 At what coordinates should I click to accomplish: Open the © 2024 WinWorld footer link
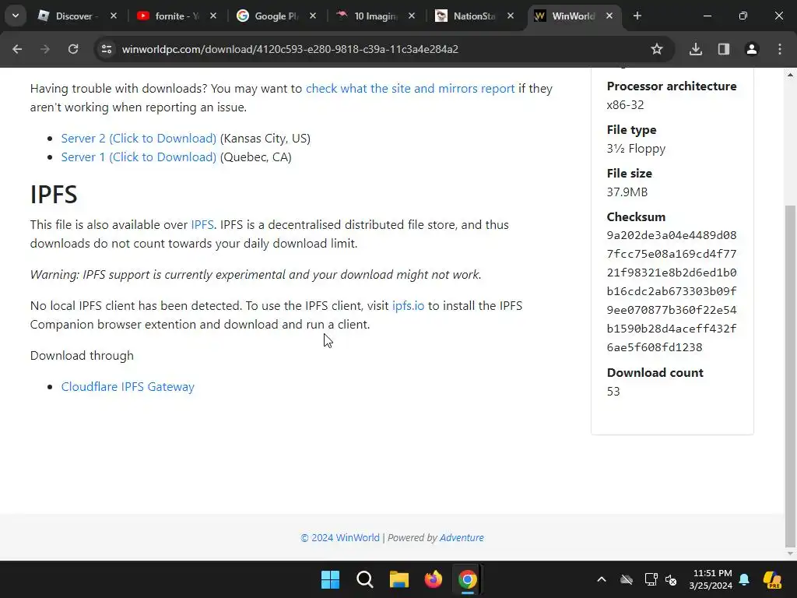coord(340,537)
